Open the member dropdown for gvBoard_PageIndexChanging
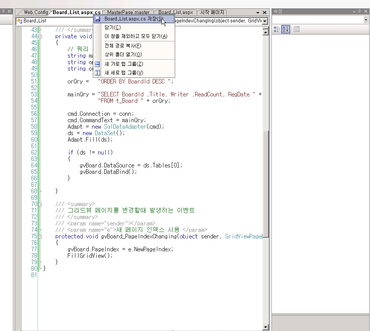This screenshot has width=370, height=331. (265, 21)
